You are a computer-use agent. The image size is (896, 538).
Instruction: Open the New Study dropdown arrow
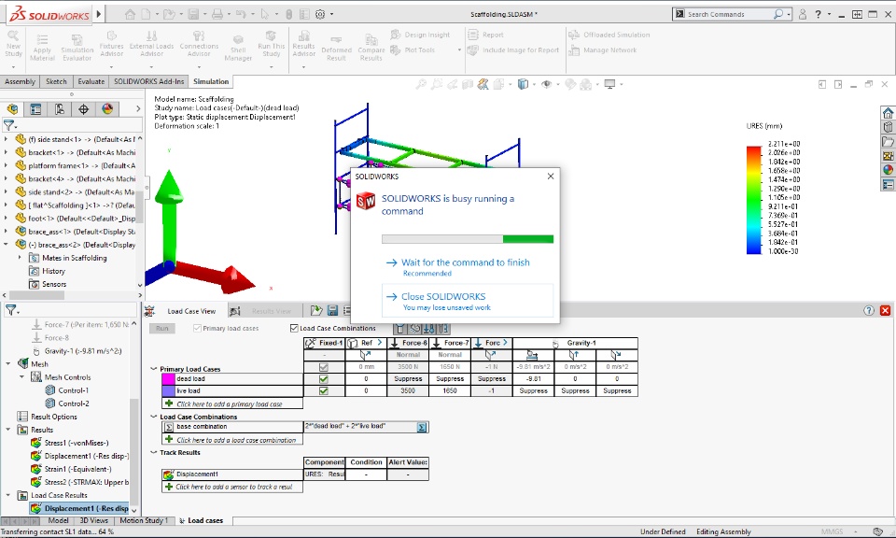pyautogui.click(x=13, y=67)
